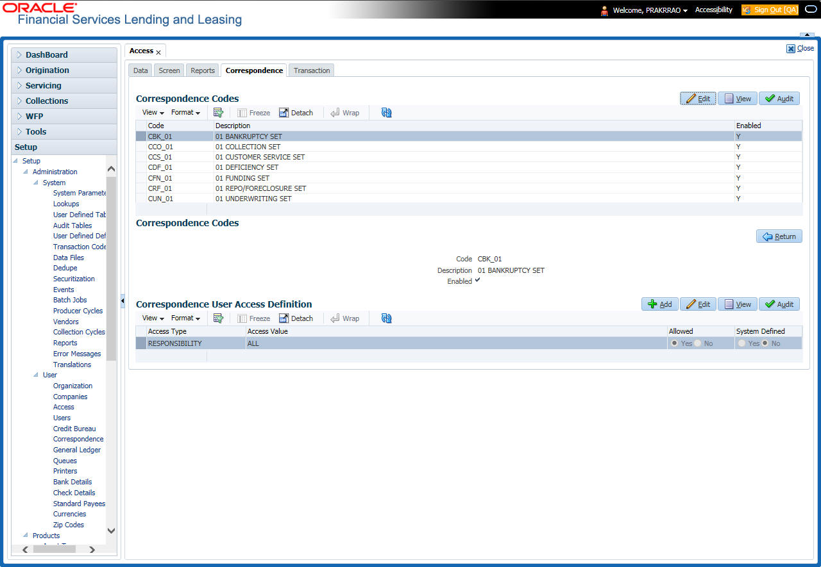Collapse the left navigation pane with splitter arrow

(x=123, y=300)
